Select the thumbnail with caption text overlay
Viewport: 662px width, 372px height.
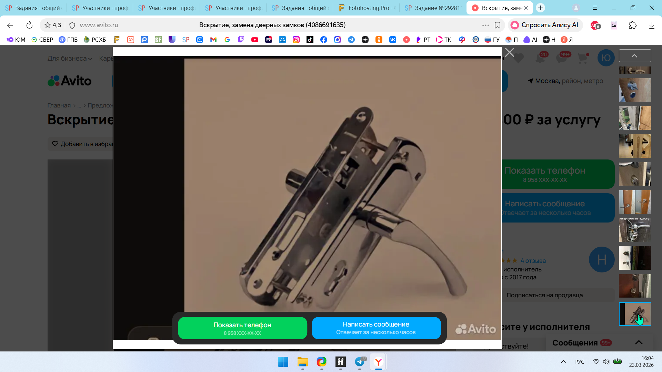pyautogui.click(x=635, y=230)
